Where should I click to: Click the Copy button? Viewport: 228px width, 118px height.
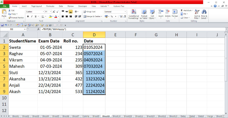point(13,14)
